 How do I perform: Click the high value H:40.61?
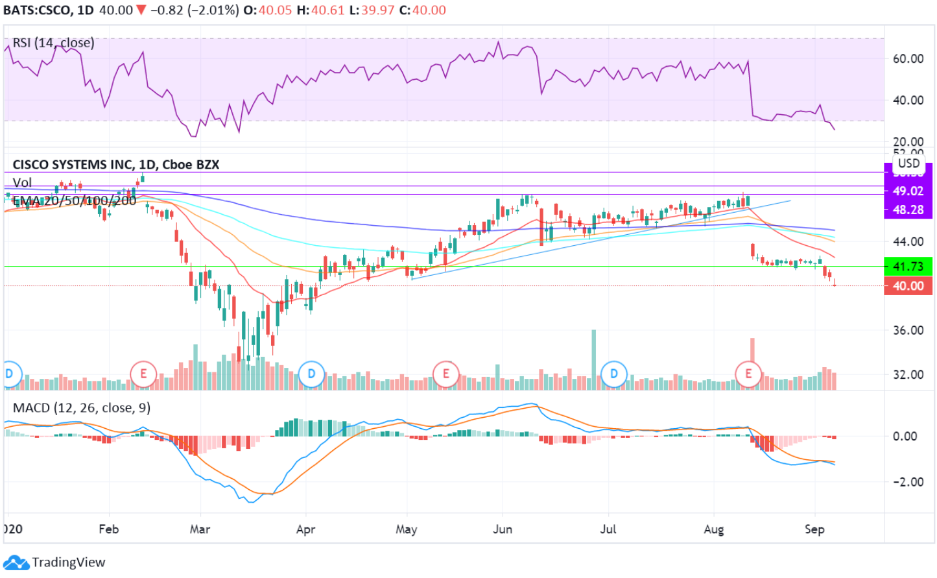pos(320,10)
